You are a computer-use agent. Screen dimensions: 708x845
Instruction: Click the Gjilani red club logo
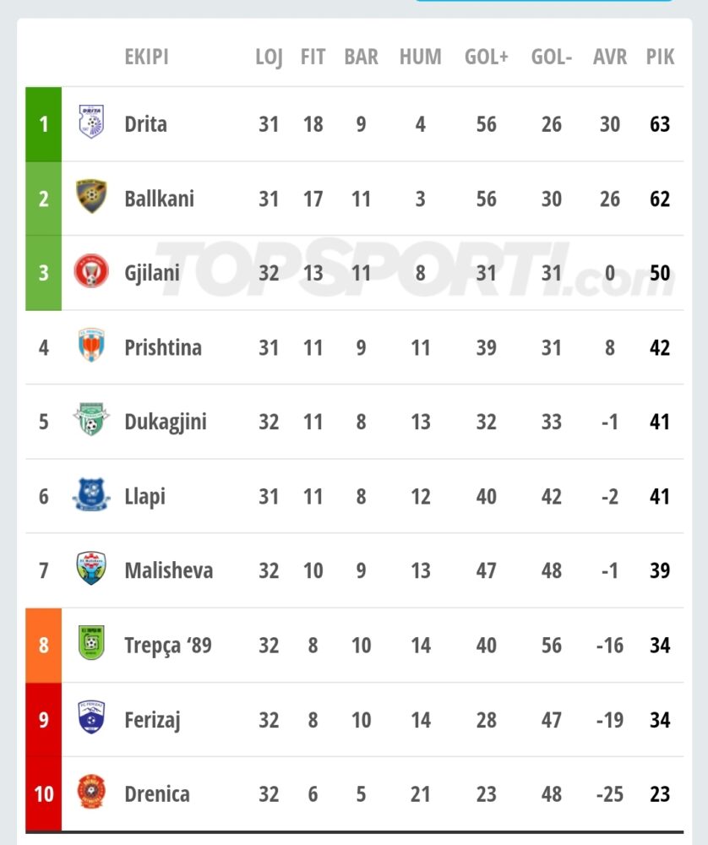coord(91,270)
